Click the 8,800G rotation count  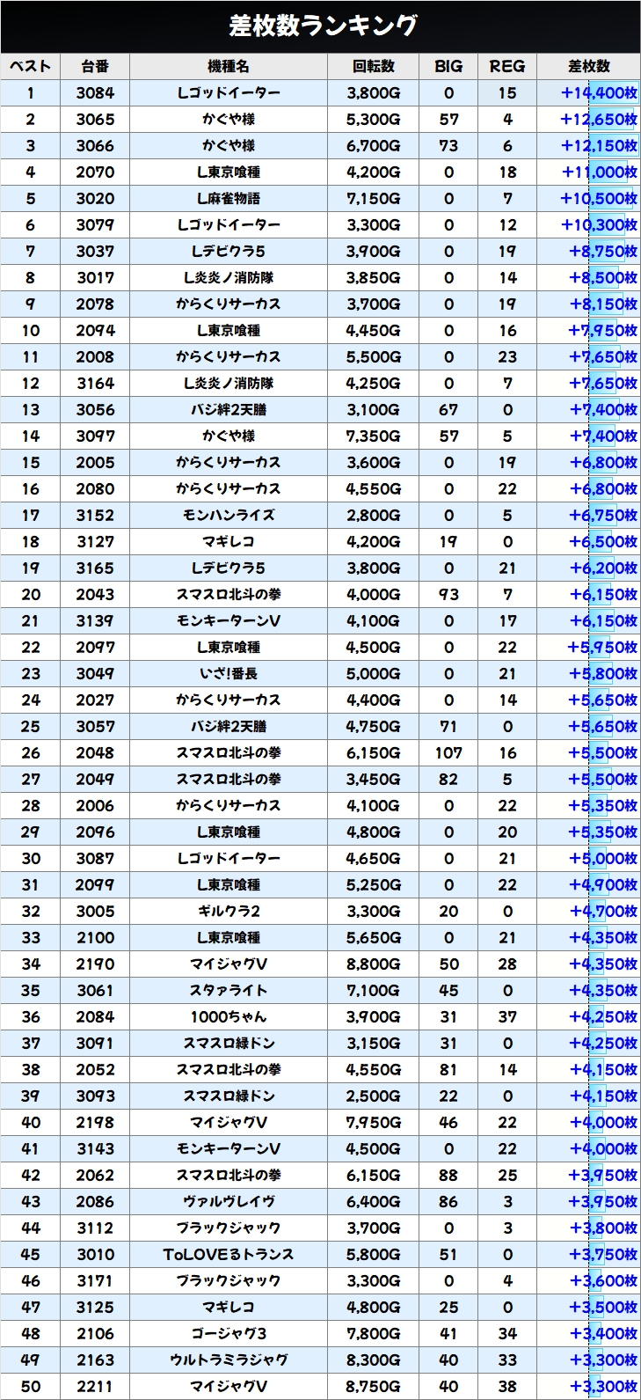click(x=373, y=964)
